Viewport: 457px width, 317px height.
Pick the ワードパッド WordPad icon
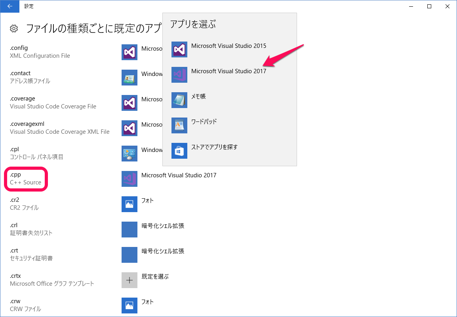[179, 125]
